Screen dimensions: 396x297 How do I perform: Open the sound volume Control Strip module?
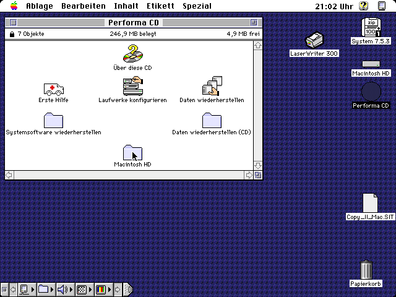point(62,289)
